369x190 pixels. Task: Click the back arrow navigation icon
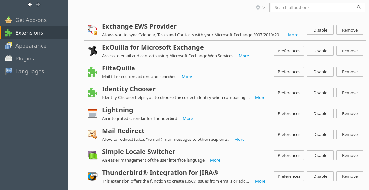point(30,5)
